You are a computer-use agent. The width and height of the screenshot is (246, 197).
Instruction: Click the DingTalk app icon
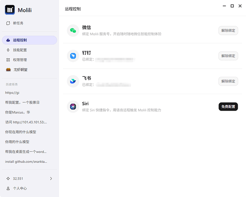click(x=73, y=56)
